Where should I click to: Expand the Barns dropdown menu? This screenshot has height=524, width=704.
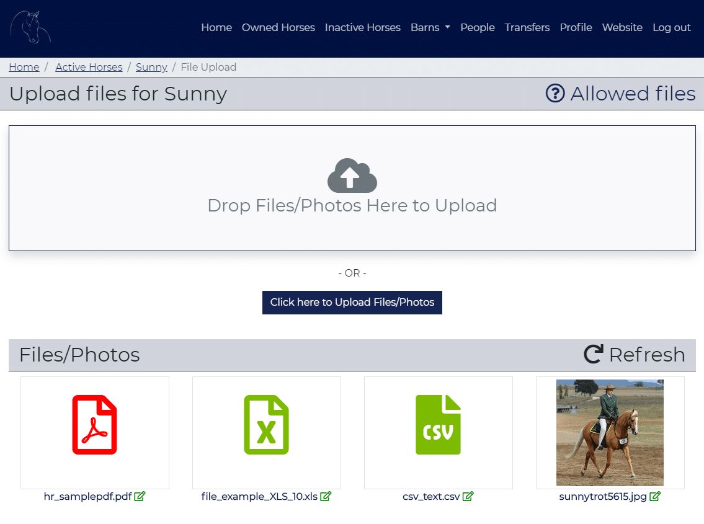tap(430, 27)
